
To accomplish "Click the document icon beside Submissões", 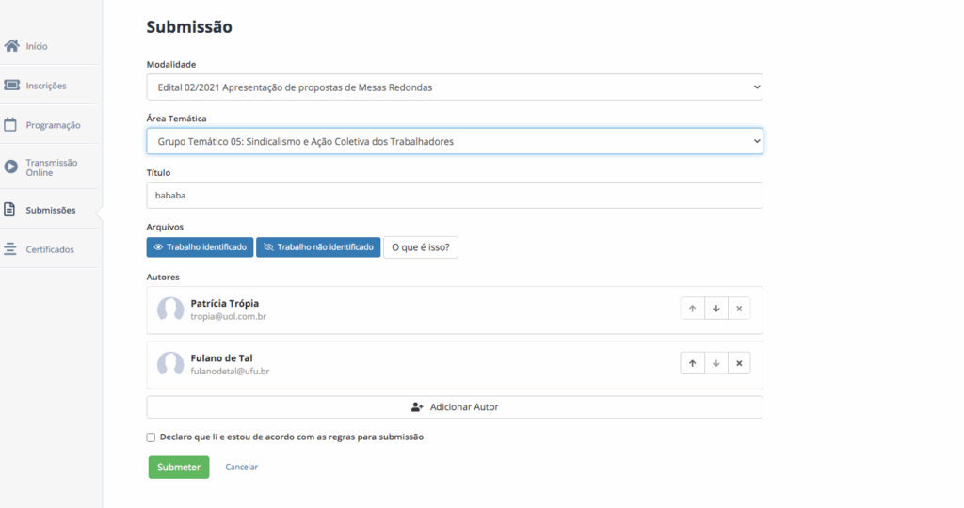I will [10, 210].
